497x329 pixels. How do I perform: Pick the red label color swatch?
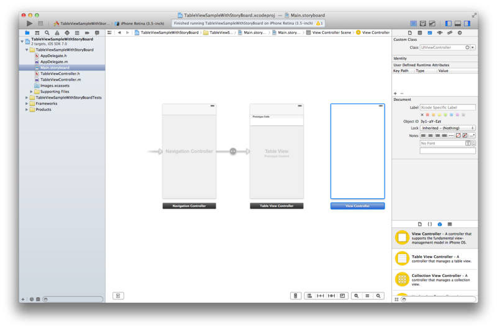tap(427, 115)
